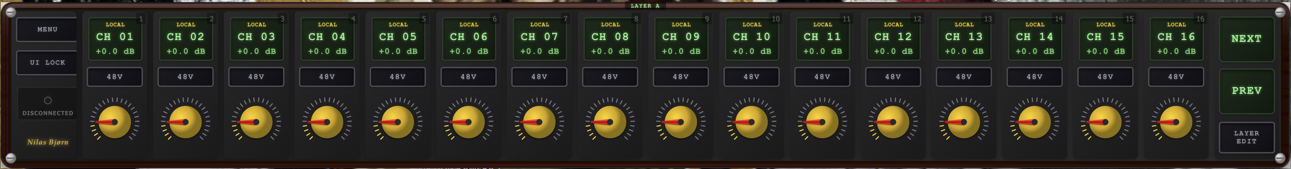This screenshot has width=1291, height=169.
Task: Click the CH 10 LOCAL display
Action: (x=751, y=39)
